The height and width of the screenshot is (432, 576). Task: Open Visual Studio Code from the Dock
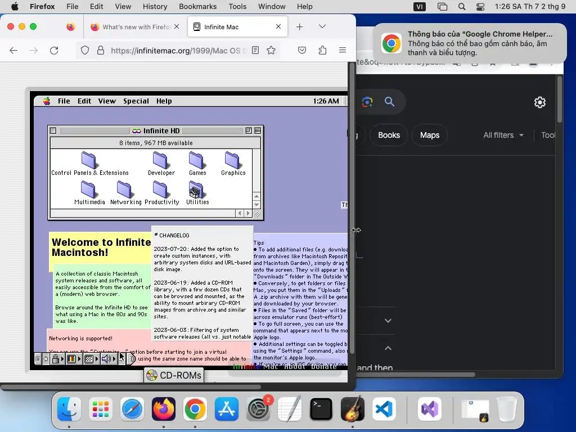point(384,409)
